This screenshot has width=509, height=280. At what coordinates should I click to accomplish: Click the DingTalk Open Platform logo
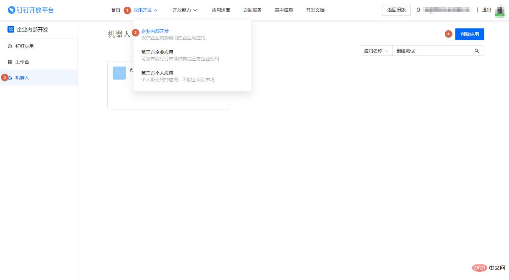point(31,10)
